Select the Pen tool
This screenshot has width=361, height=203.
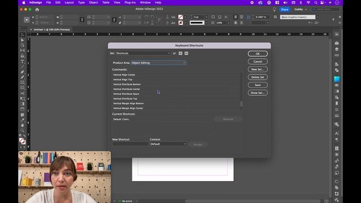[x=23, y=72]
